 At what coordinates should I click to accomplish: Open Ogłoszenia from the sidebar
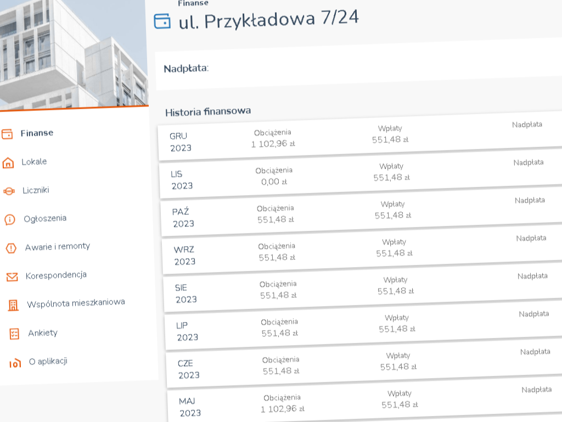(45, 218)
